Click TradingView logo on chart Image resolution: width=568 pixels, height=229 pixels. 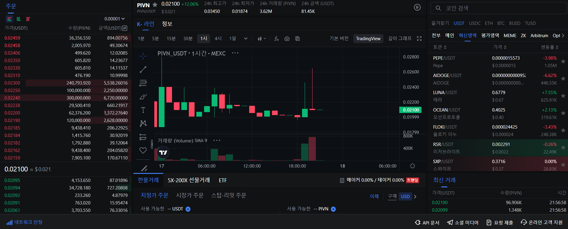click(x=163, y=152)
